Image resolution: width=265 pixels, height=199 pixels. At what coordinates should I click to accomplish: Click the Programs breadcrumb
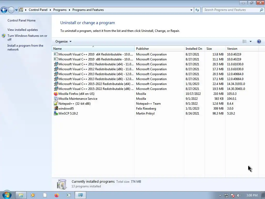pos(60,10)
